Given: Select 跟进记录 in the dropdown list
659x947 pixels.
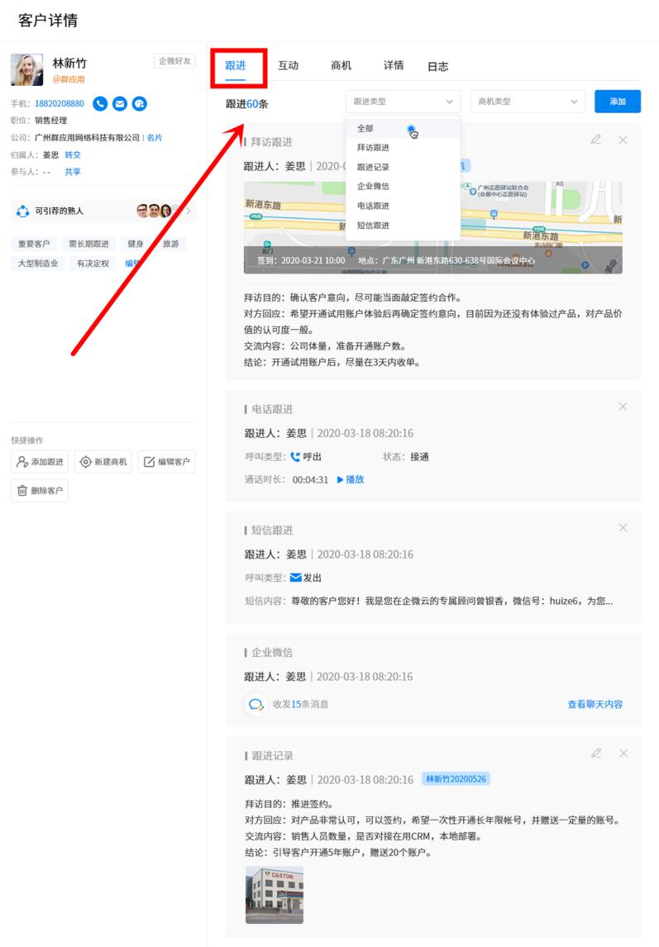Looking at the screenshot, I should tap(403, 167).
